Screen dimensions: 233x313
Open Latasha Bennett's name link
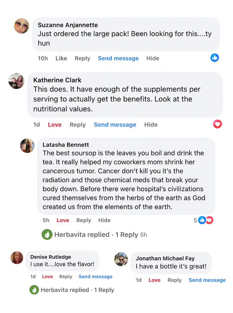tap(66, 145)
